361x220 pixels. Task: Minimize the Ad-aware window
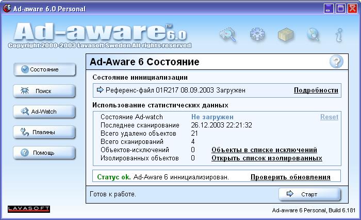[329, 9]
